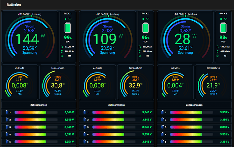Select Pack 1 Temperaturen gauge showing 30,8 °C
Screen dimensions: 234x147
point(58,82)
